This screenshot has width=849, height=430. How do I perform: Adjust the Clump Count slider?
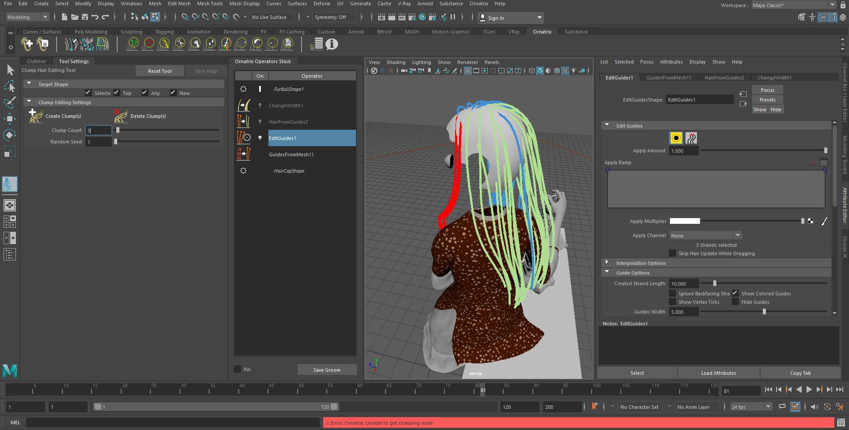click(118, 130)
